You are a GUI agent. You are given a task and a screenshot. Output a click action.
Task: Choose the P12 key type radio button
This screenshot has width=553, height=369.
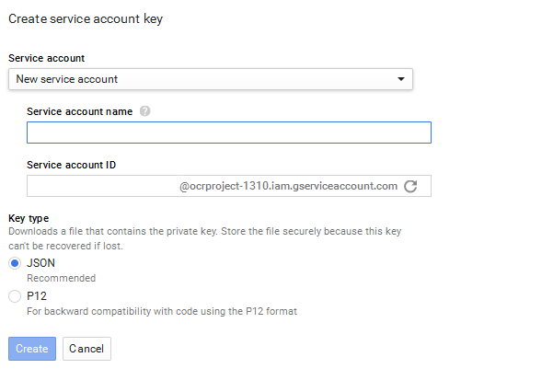(14, 296)
